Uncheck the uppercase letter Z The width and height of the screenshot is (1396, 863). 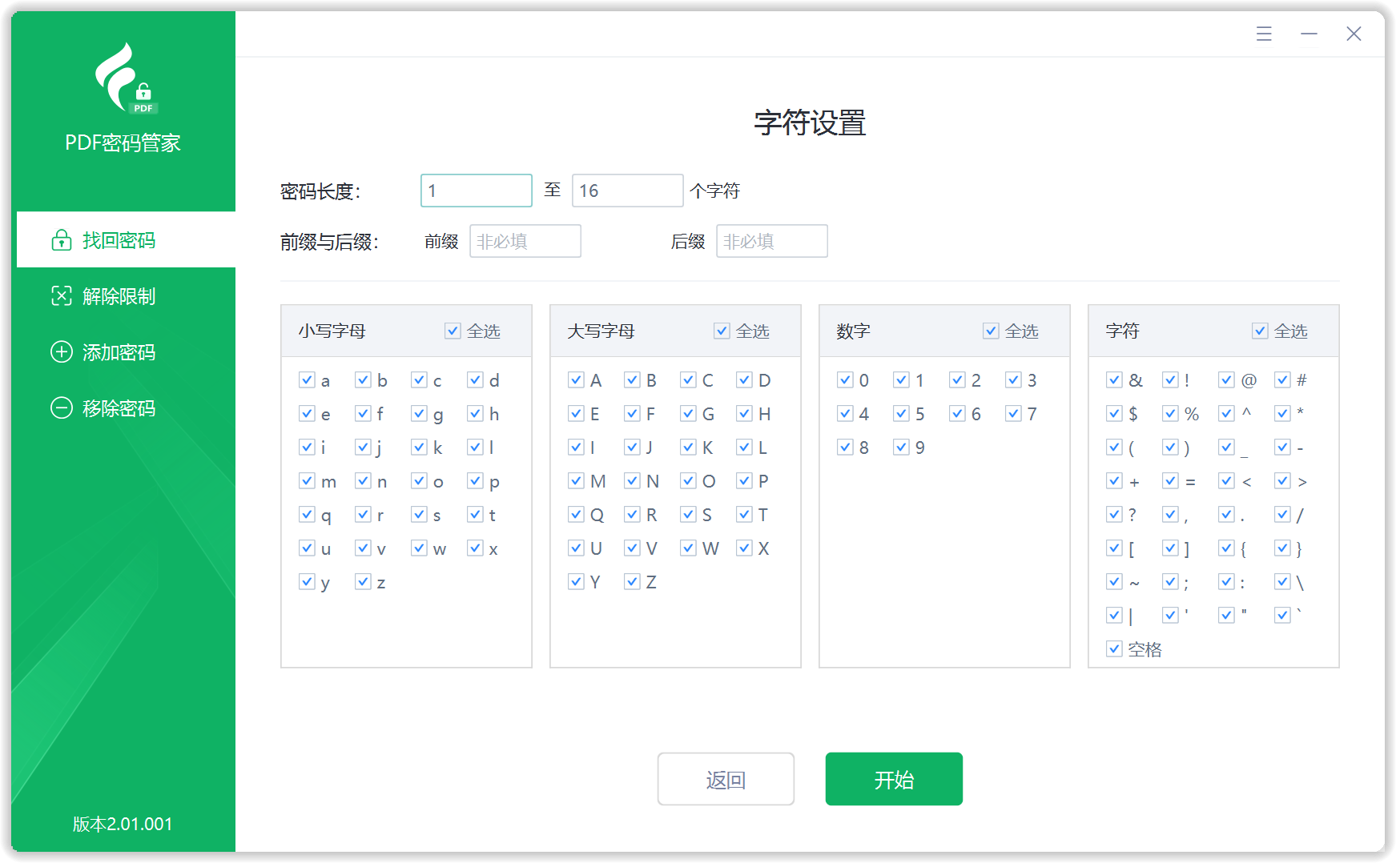coord(632,581)
